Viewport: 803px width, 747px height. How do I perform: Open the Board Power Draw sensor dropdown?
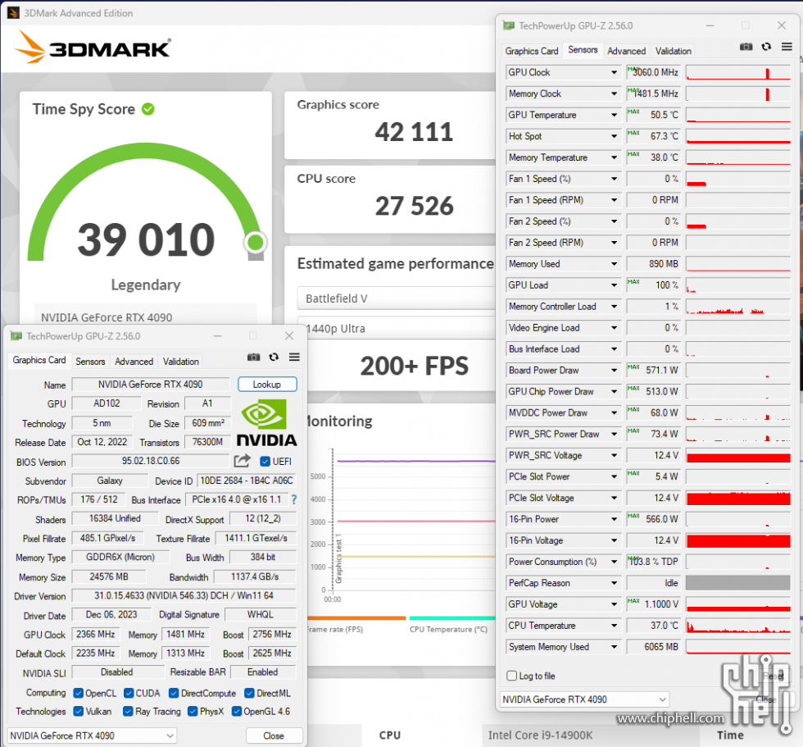pos(614,371)
